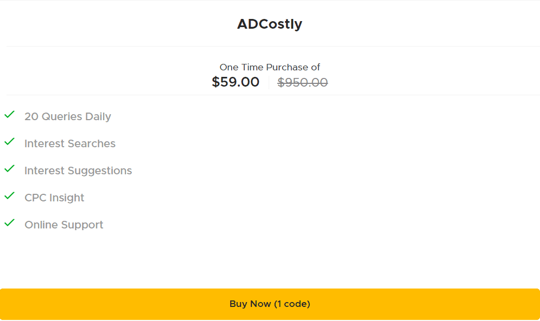Select the Online Support feature text
This screenshot has height=321, width=540.
coord(63,225)
